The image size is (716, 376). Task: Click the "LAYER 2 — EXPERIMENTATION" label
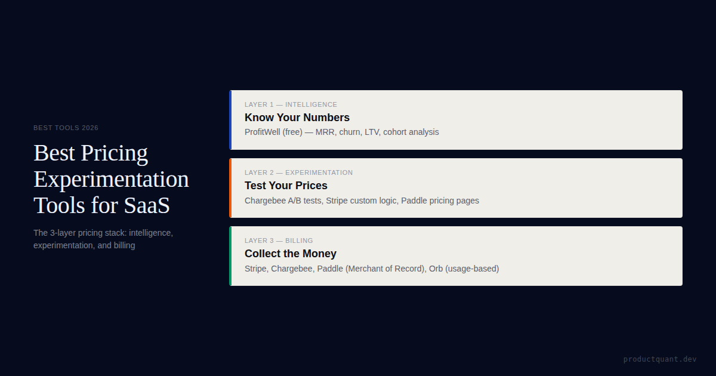pyautogui.click(x=298, y=172)
